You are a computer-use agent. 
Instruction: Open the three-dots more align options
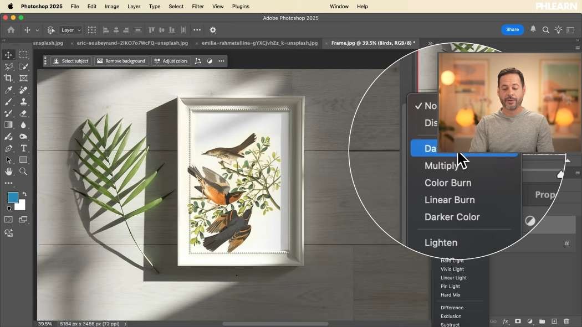click(x=197, y=30)
